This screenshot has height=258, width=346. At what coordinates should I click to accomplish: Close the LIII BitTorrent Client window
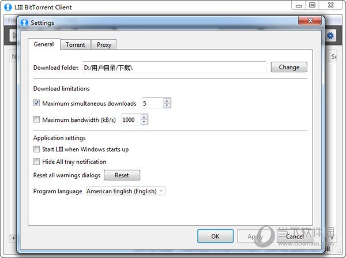tap(330, 5)
